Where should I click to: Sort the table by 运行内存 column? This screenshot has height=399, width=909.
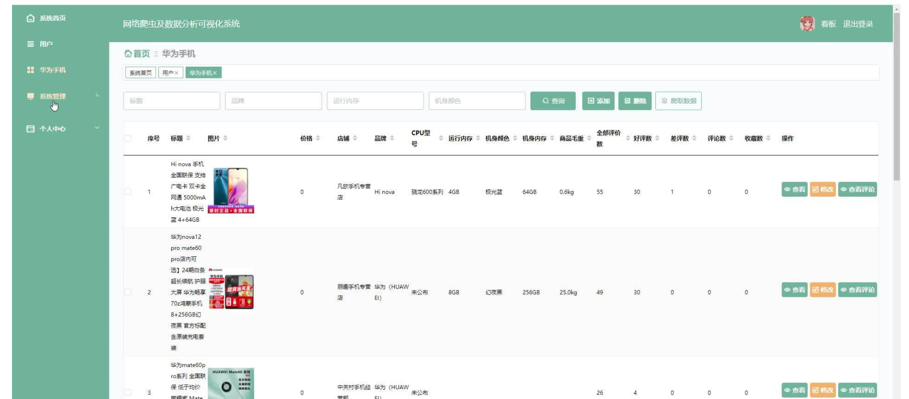pyautogui.click(x=478, y=138)
